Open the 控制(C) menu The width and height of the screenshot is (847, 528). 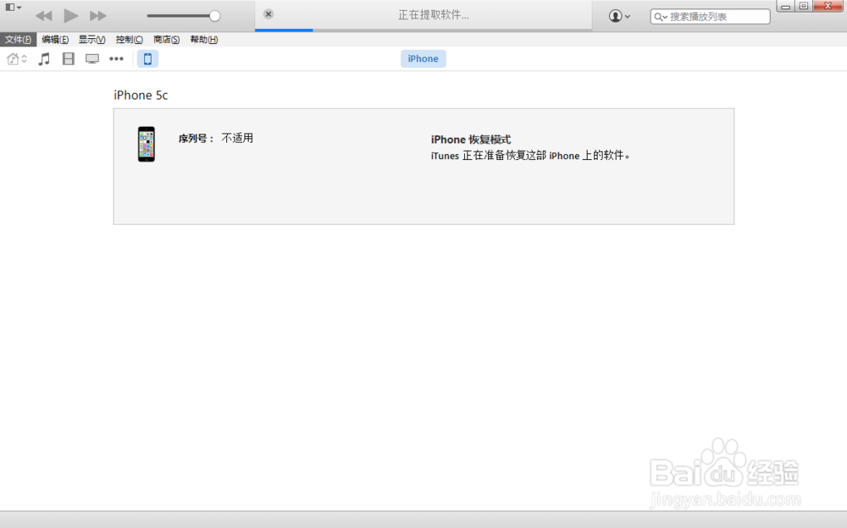[x=129, y=40]
